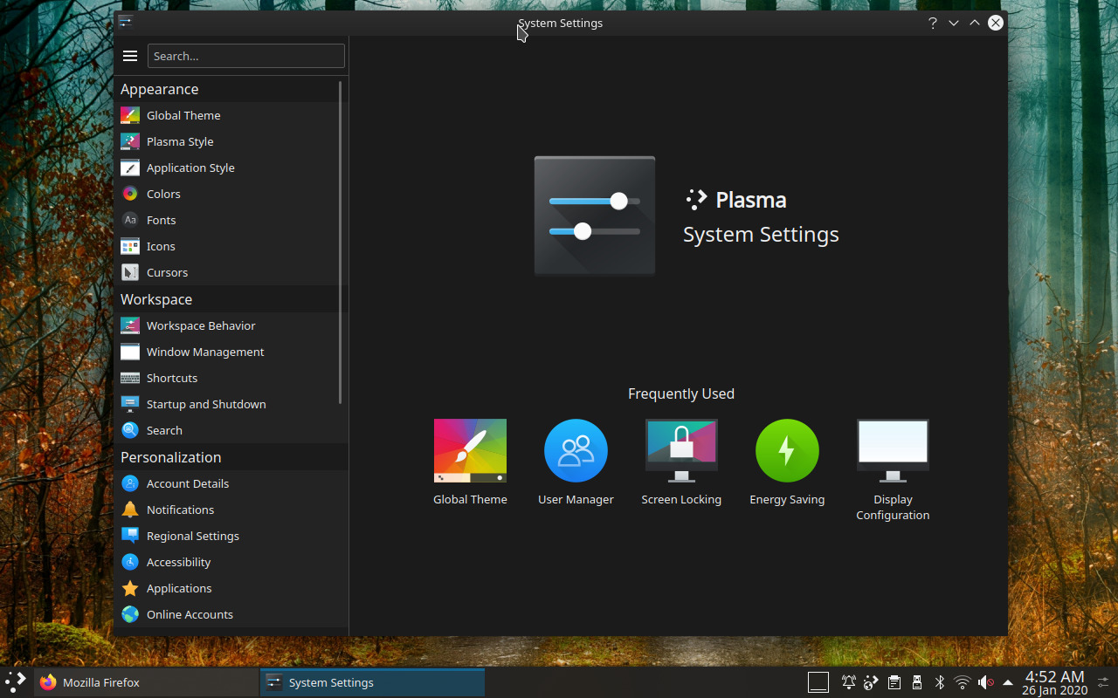
Task: Click the Bluetooth icon in system tray
Action: tap(940, 682)
